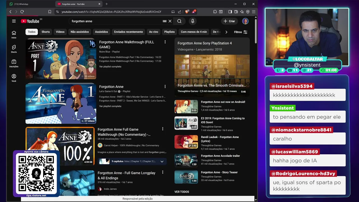Close the forgotten anne YouTube tab

99,4
